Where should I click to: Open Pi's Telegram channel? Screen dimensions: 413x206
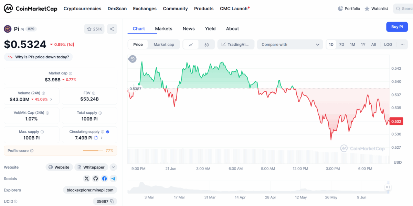(x=113, y=179)
